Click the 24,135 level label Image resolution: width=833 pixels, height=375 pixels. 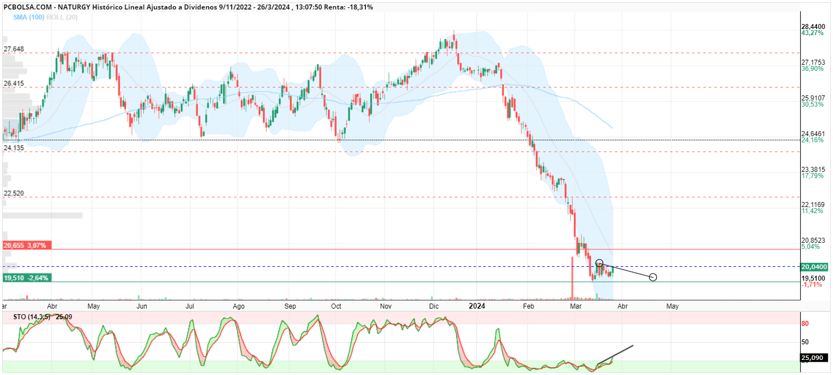click(x=14, y=148)
